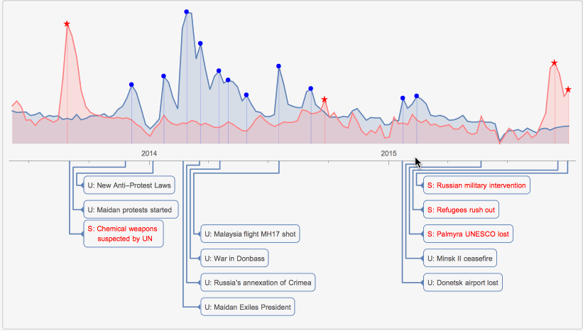583x331 pixels.
Task: Select the red star at chart's far right end
Action: click(568, 89)
